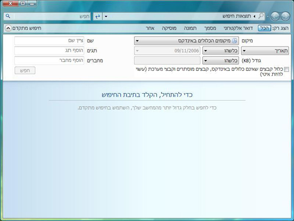Click the search results icon in the address bar
This screenshot has height=221, width=294.
[x=261, y=16]
